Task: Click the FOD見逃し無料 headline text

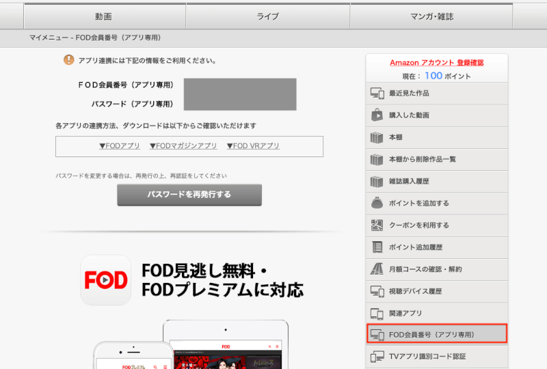Action: (204, 271)
